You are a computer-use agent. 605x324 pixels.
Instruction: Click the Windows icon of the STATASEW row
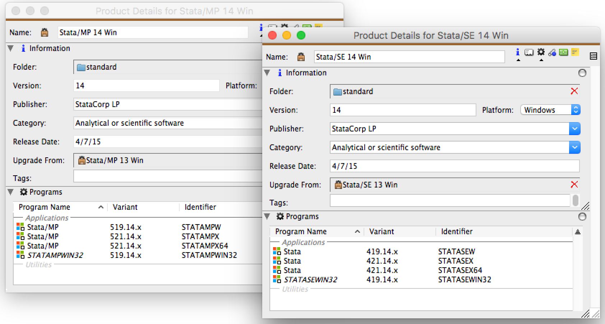point(277,251)
